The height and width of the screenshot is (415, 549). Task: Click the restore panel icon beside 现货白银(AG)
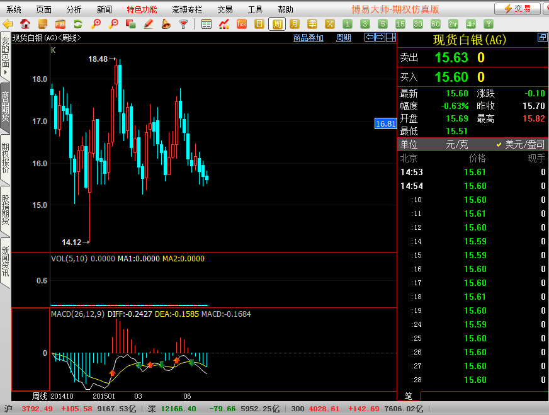click(x=542, y=38)
